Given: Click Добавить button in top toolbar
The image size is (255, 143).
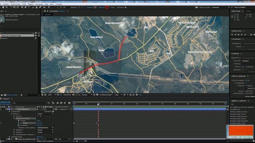Looking at the screenshot, I should [x=122, y=8].
